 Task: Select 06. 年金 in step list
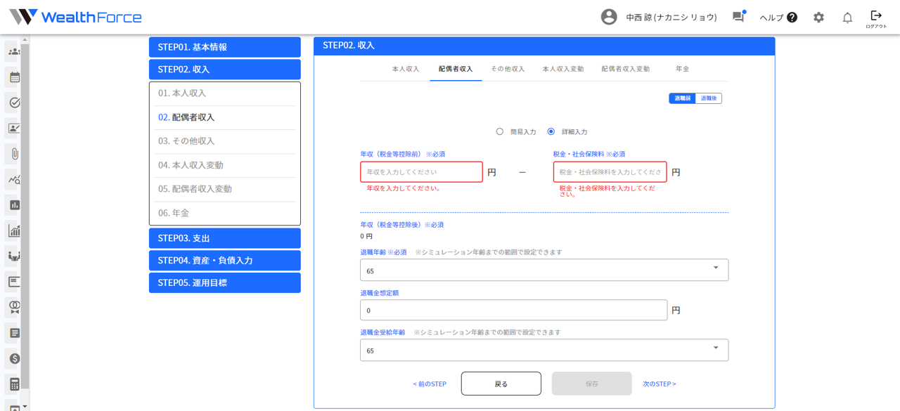(225, 213)
